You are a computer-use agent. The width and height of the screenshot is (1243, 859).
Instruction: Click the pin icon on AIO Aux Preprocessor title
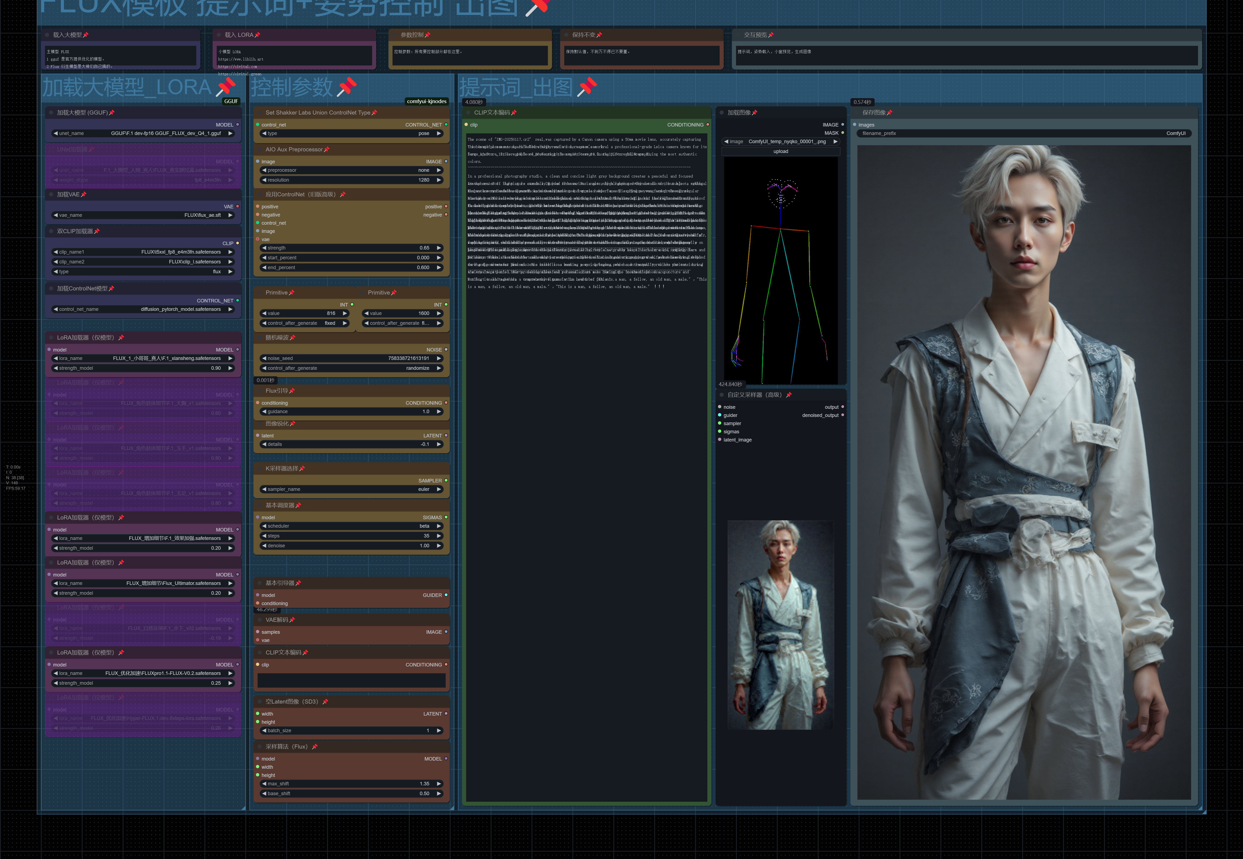point(327,150)
